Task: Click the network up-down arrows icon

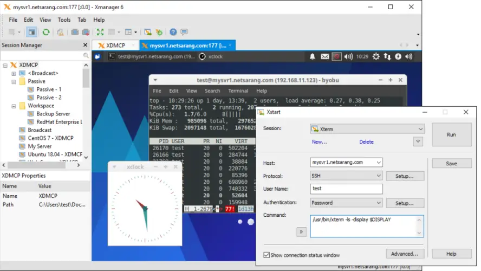Action: click(x=387, y=56)
